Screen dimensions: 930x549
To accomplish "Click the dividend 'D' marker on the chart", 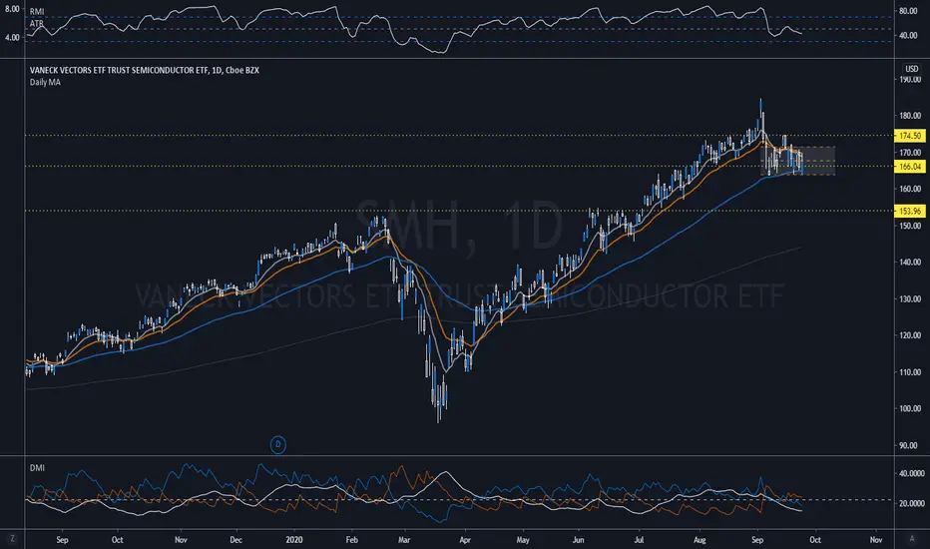I will [x=277, y=444].
